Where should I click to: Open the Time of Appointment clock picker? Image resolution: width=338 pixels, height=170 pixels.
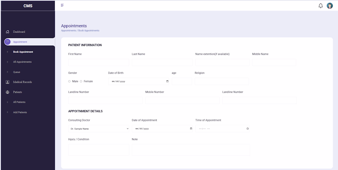pyautogui.click(x=248, y=129)
